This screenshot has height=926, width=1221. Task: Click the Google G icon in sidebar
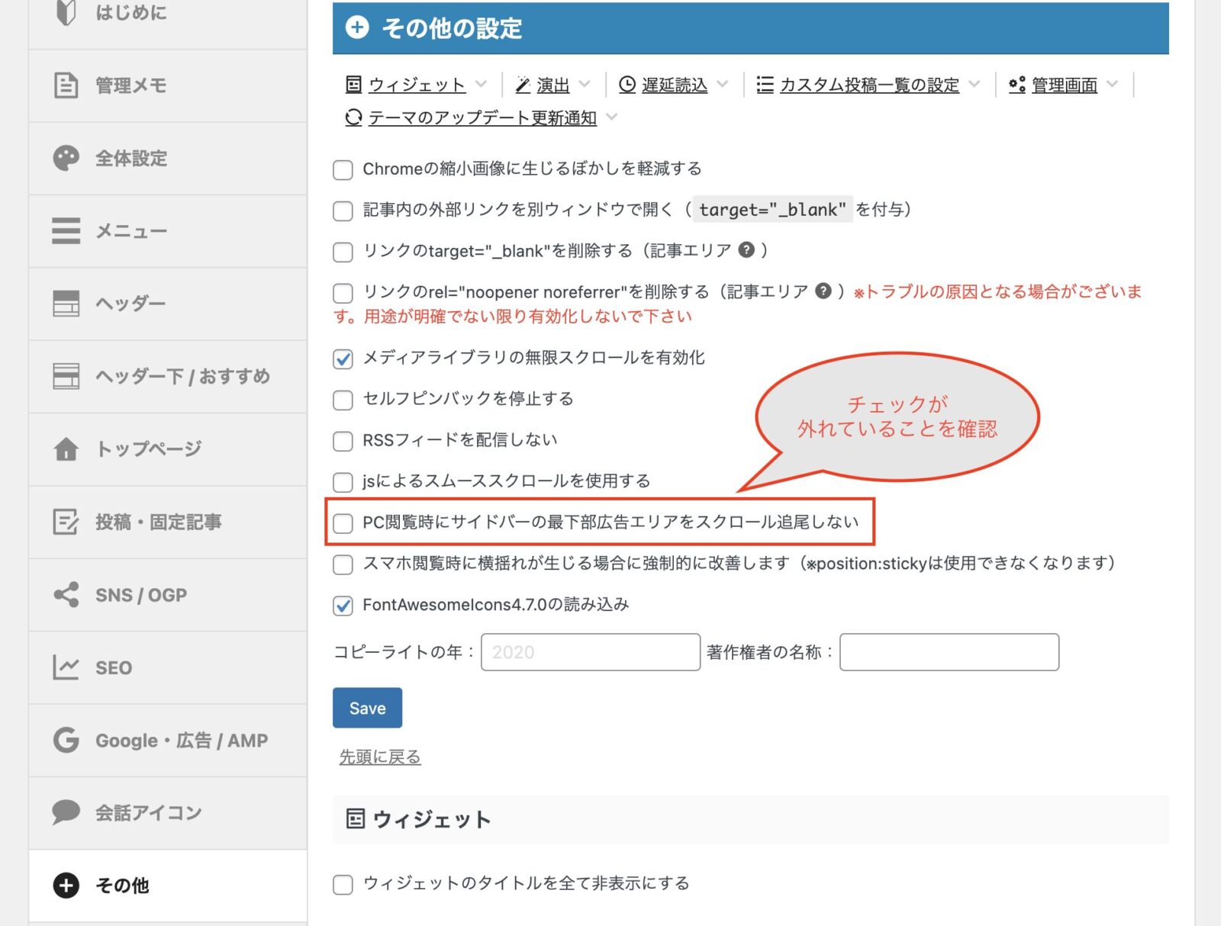(66, 740)
